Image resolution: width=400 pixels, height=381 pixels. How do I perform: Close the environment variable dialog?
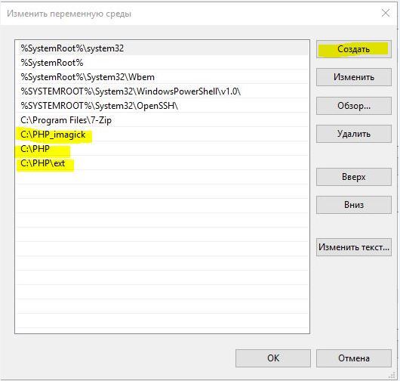click(386, 13)
